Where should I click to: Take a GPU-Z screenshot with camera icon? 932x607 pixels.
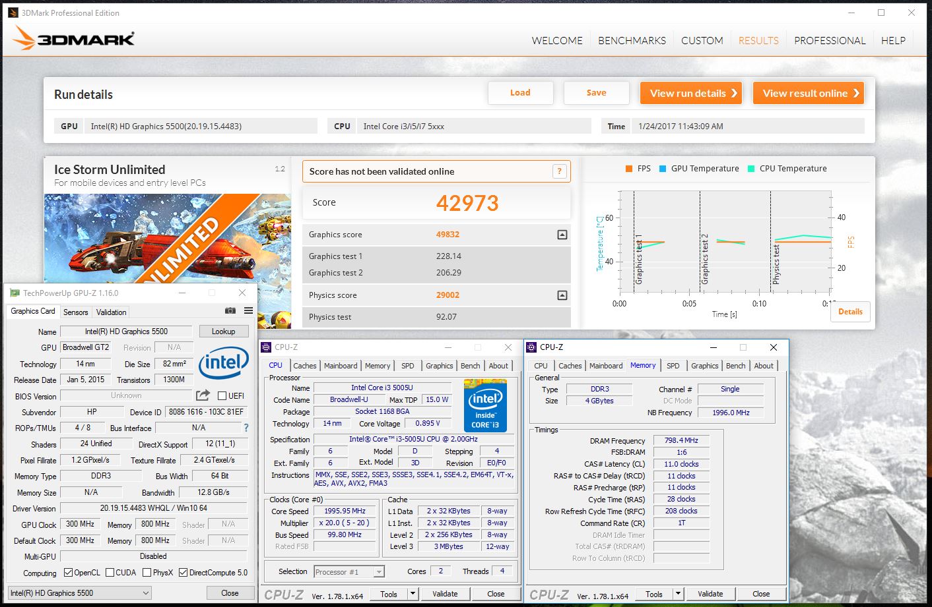pyautogui.click(x=230, y=310)
